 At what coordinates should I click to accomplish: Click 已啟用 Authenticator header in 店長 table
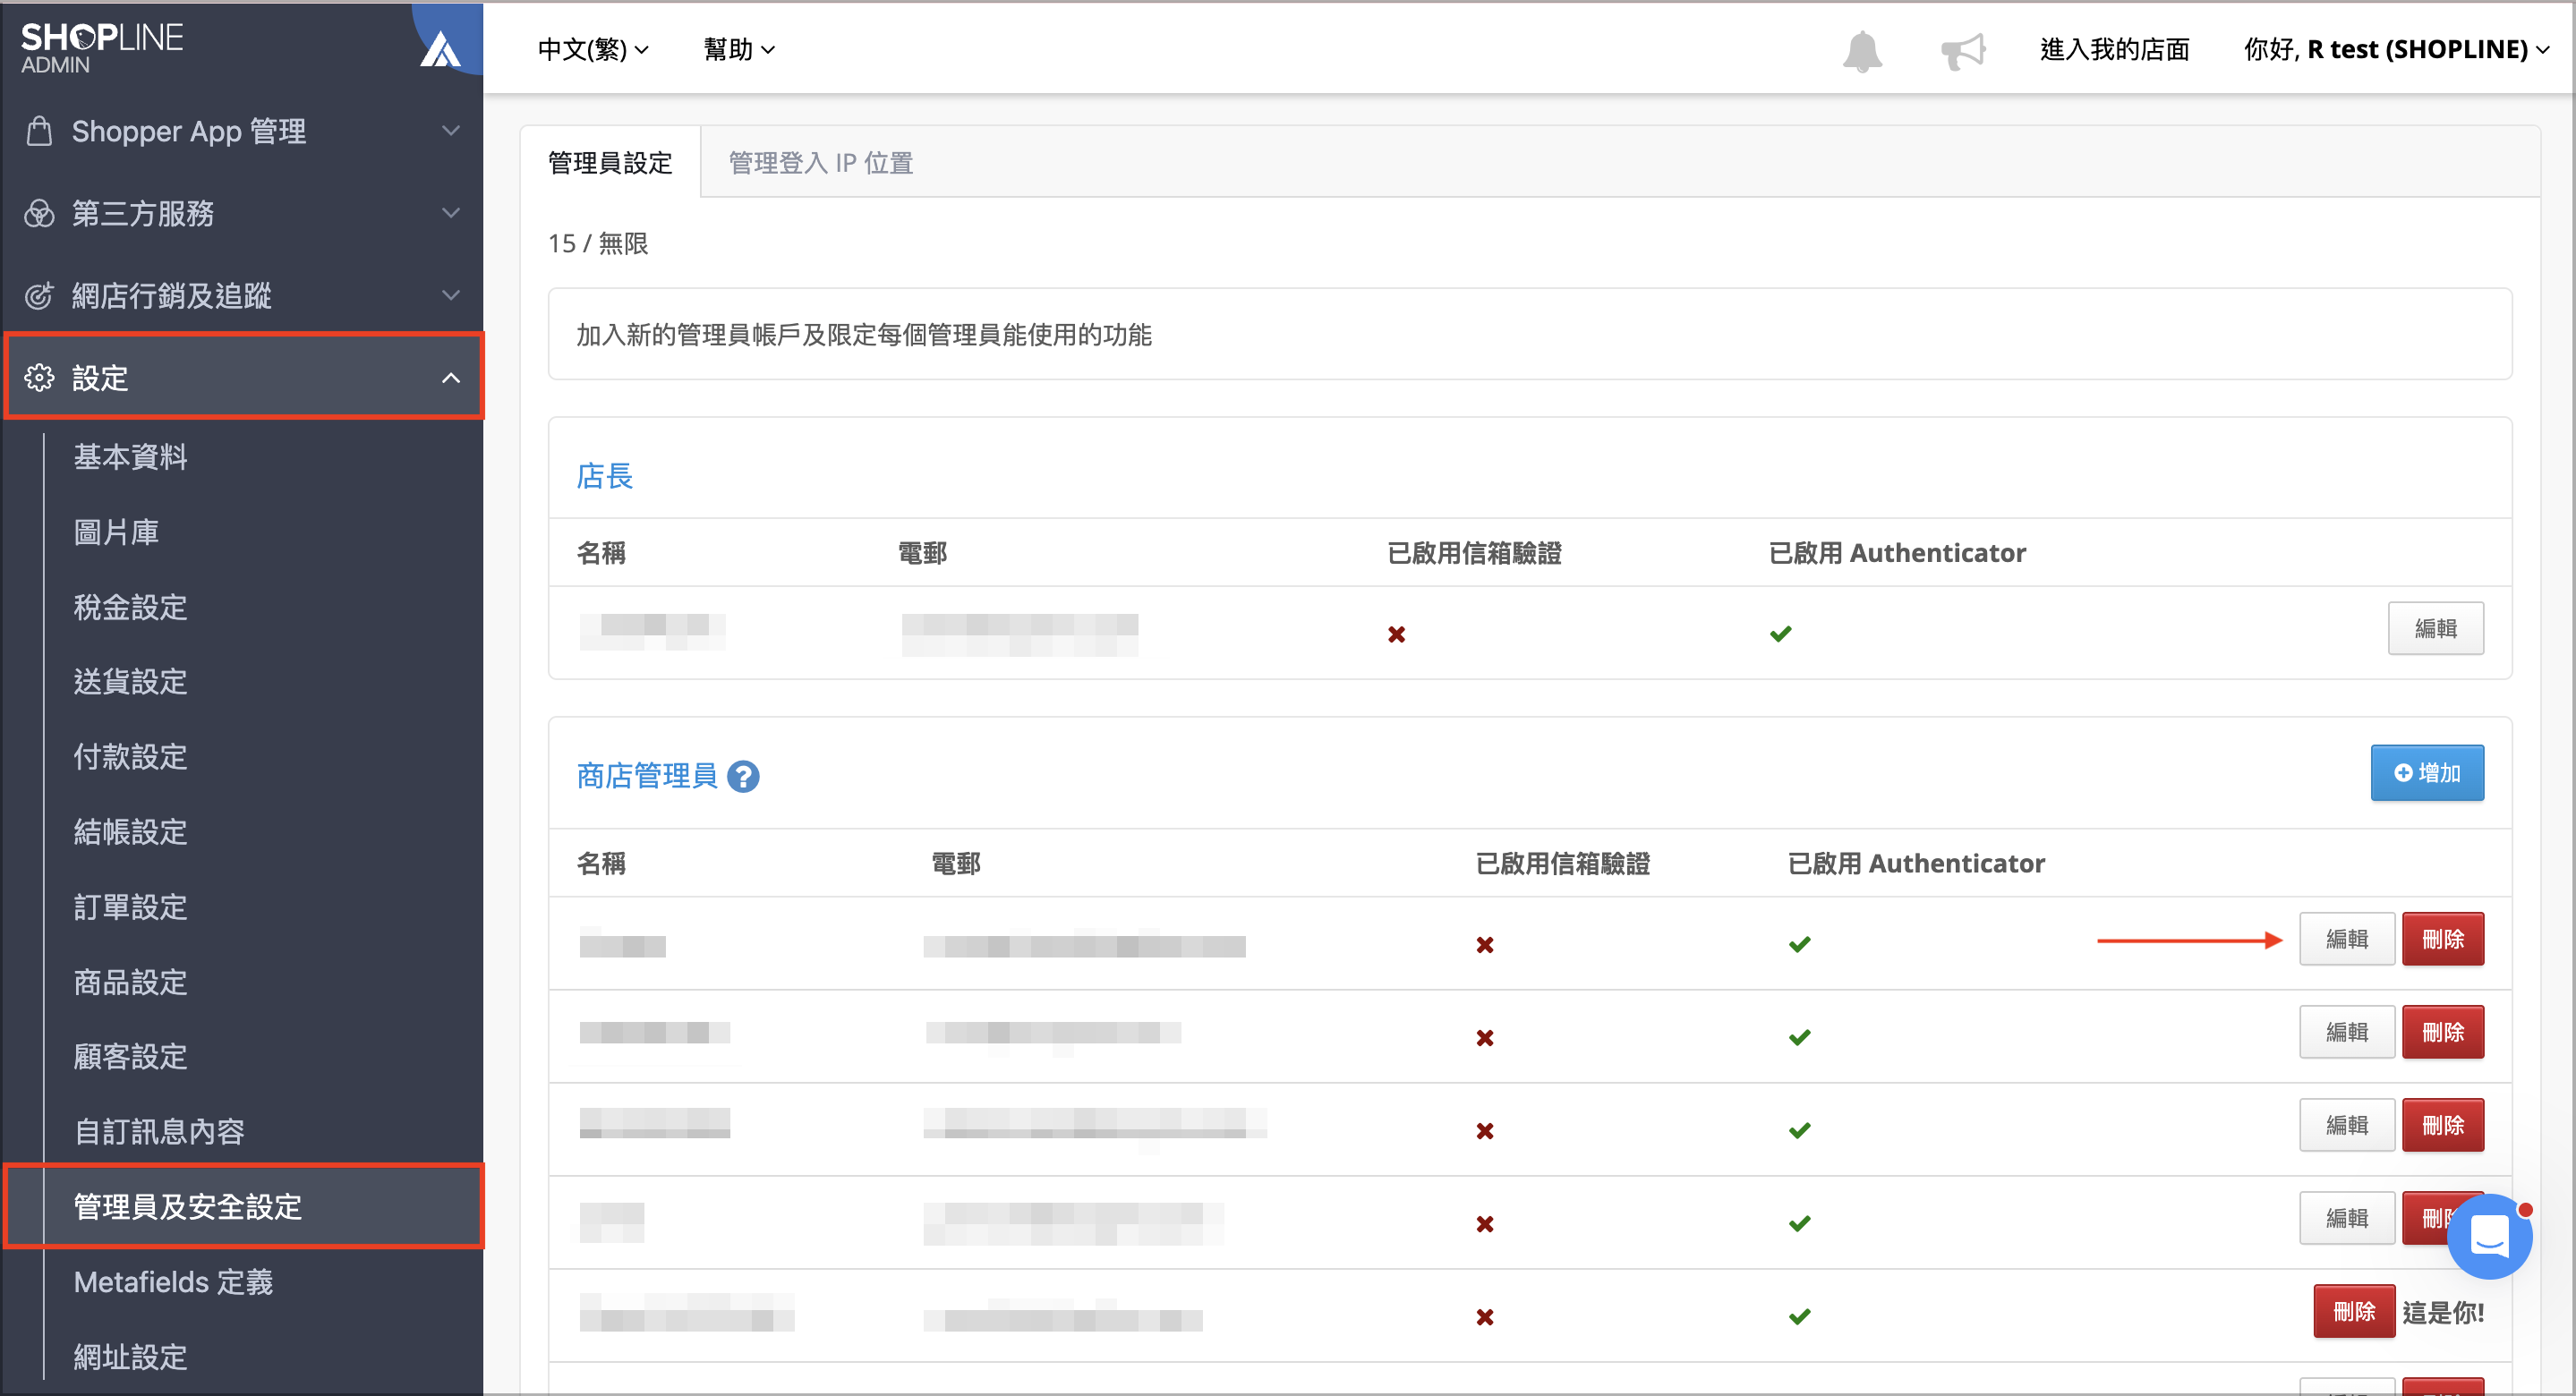coord(1897,552)
